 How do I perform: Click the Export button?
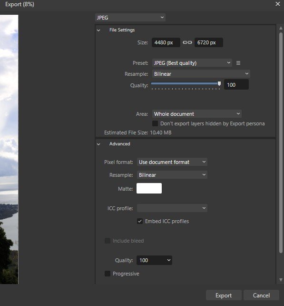[x=224, y=295]
